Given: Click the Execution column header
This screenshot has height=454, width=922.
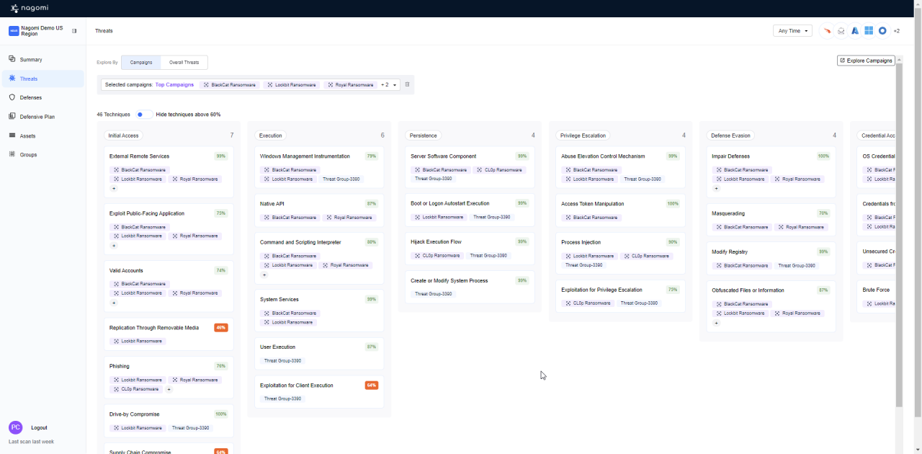Looking at the screenshot, I should 271,135.
